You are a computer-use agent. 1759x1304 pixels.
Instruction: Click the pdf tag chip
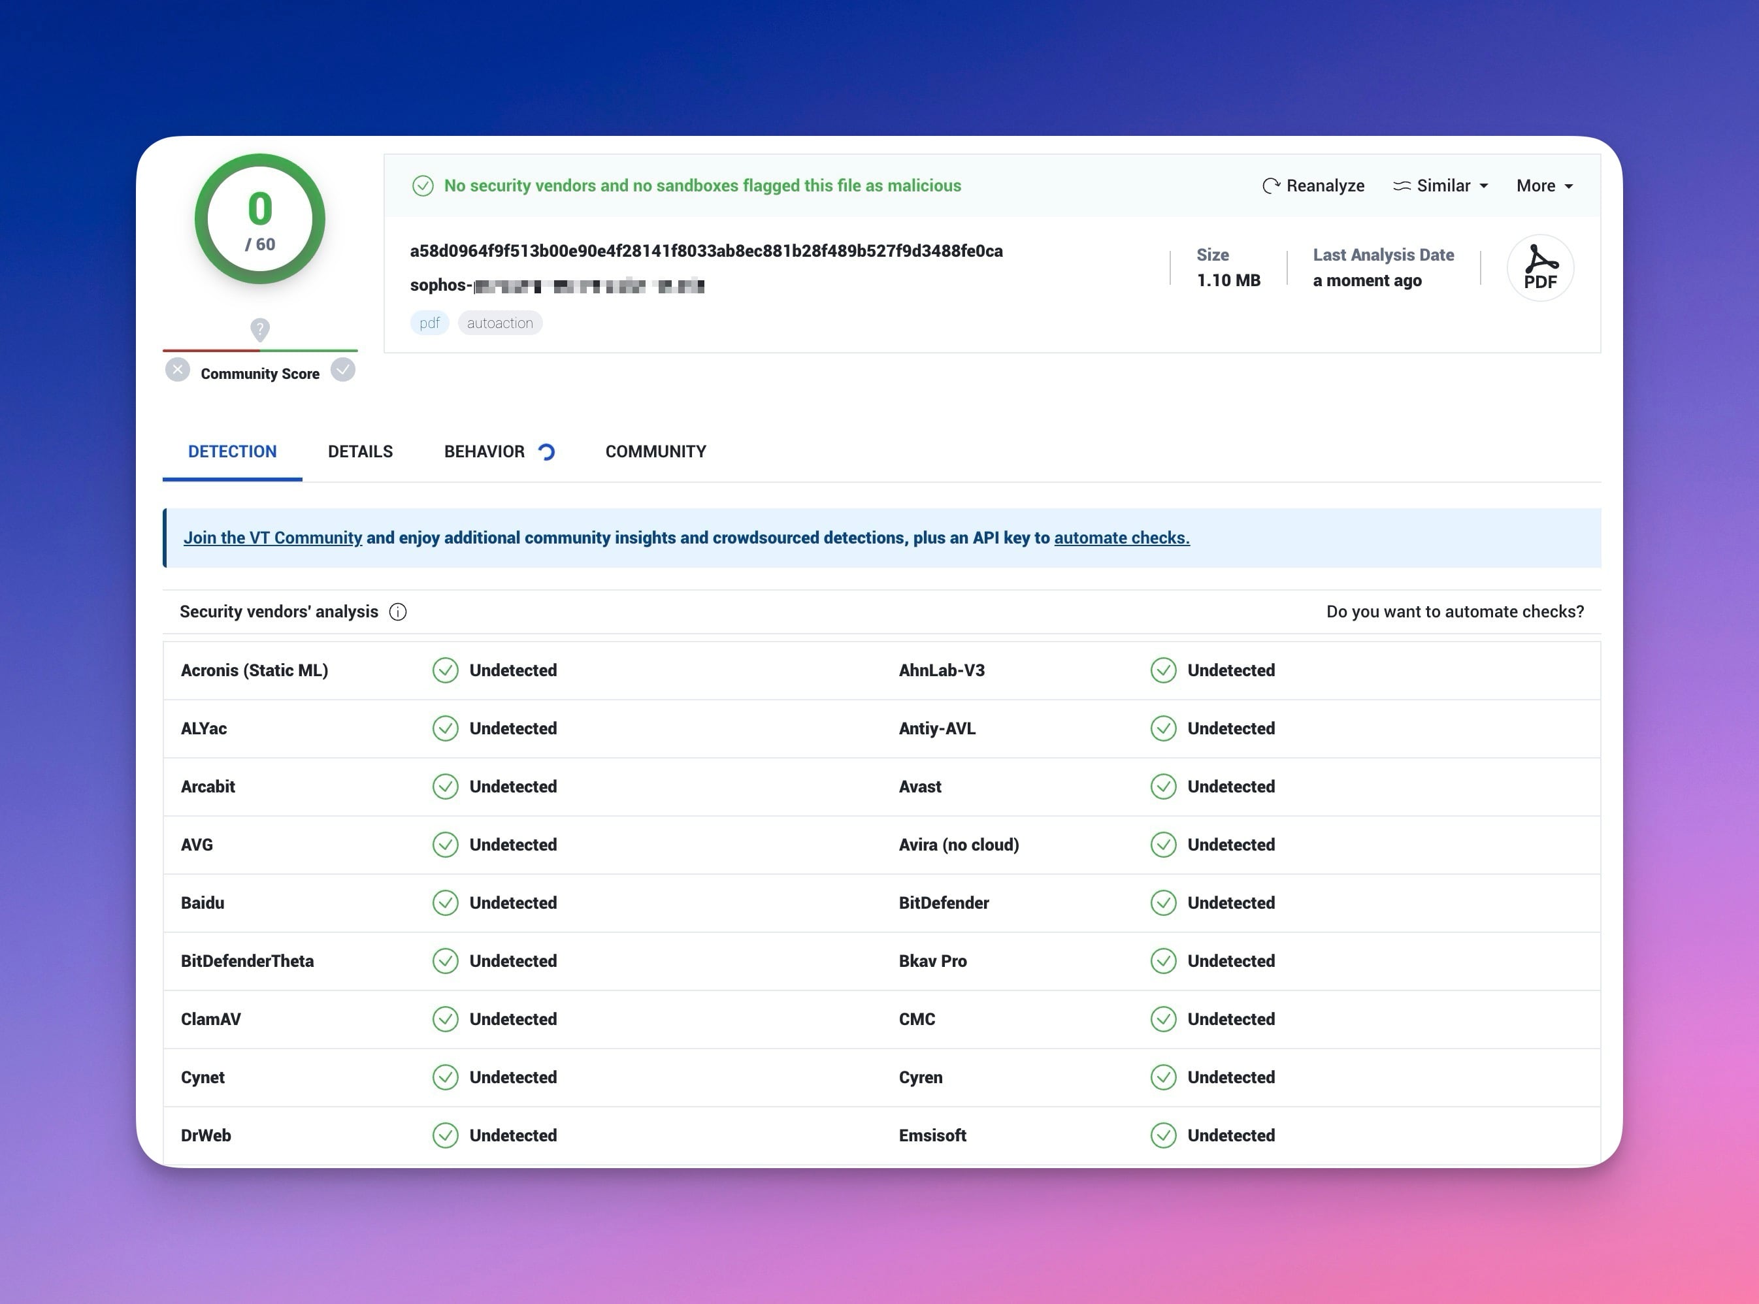tap(429, 323)
